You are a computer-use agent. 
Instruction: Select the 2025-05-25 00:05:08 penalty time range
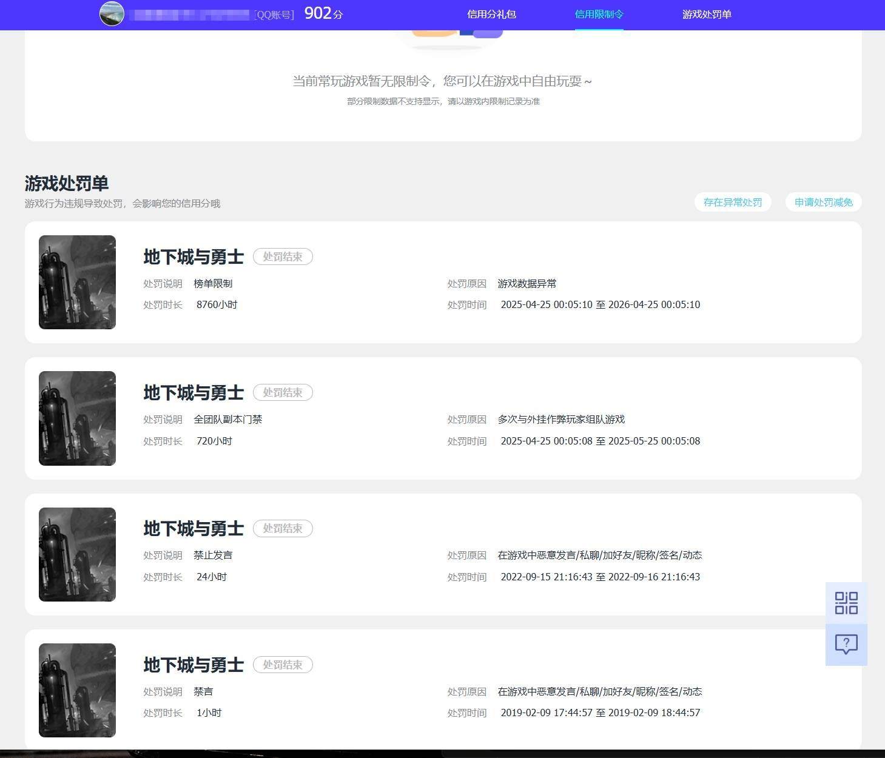(601, 441)
